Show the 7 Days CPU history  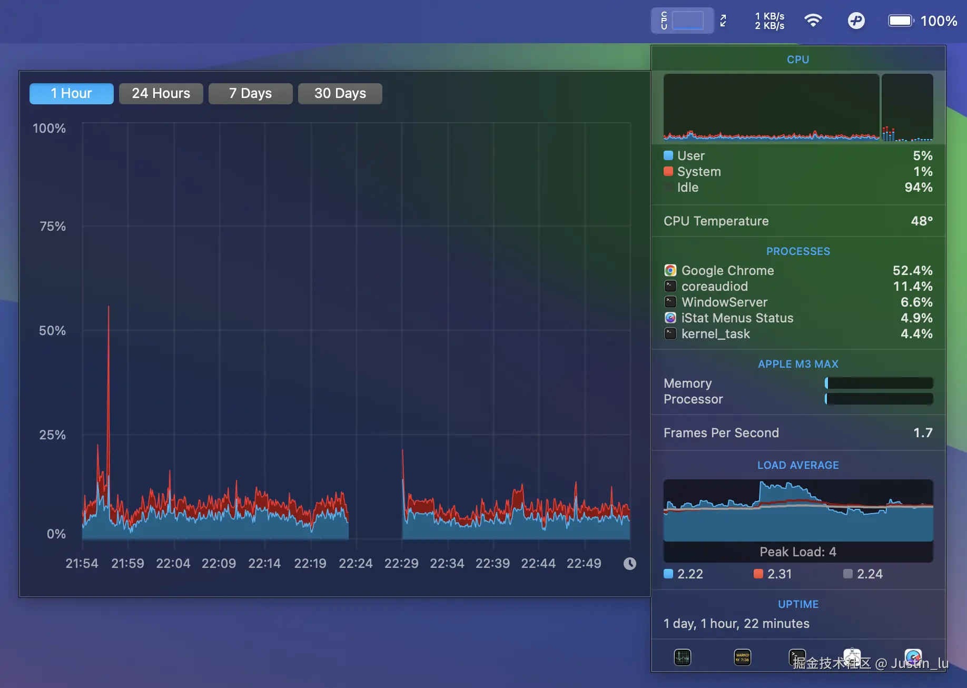click(x=251, y=94)
